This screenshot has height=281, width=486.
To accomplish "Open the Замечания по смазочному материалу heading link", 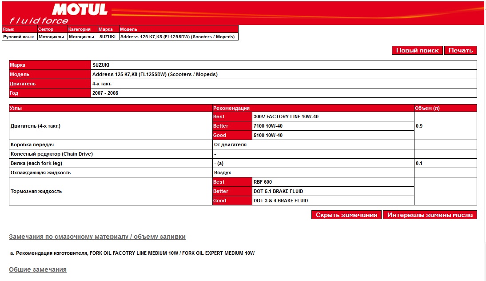I will 97,237.
